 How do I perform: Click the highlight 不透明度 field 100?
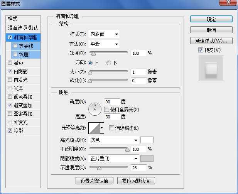[139, 149]
